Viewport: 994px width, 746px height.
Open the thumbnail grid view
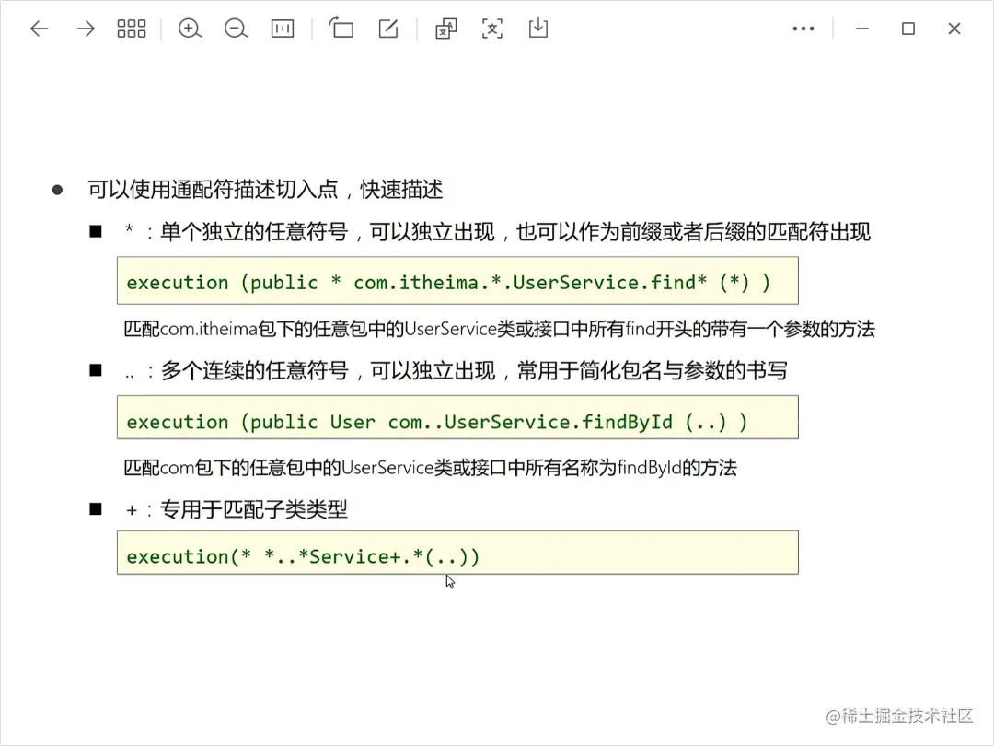point(132,29)
